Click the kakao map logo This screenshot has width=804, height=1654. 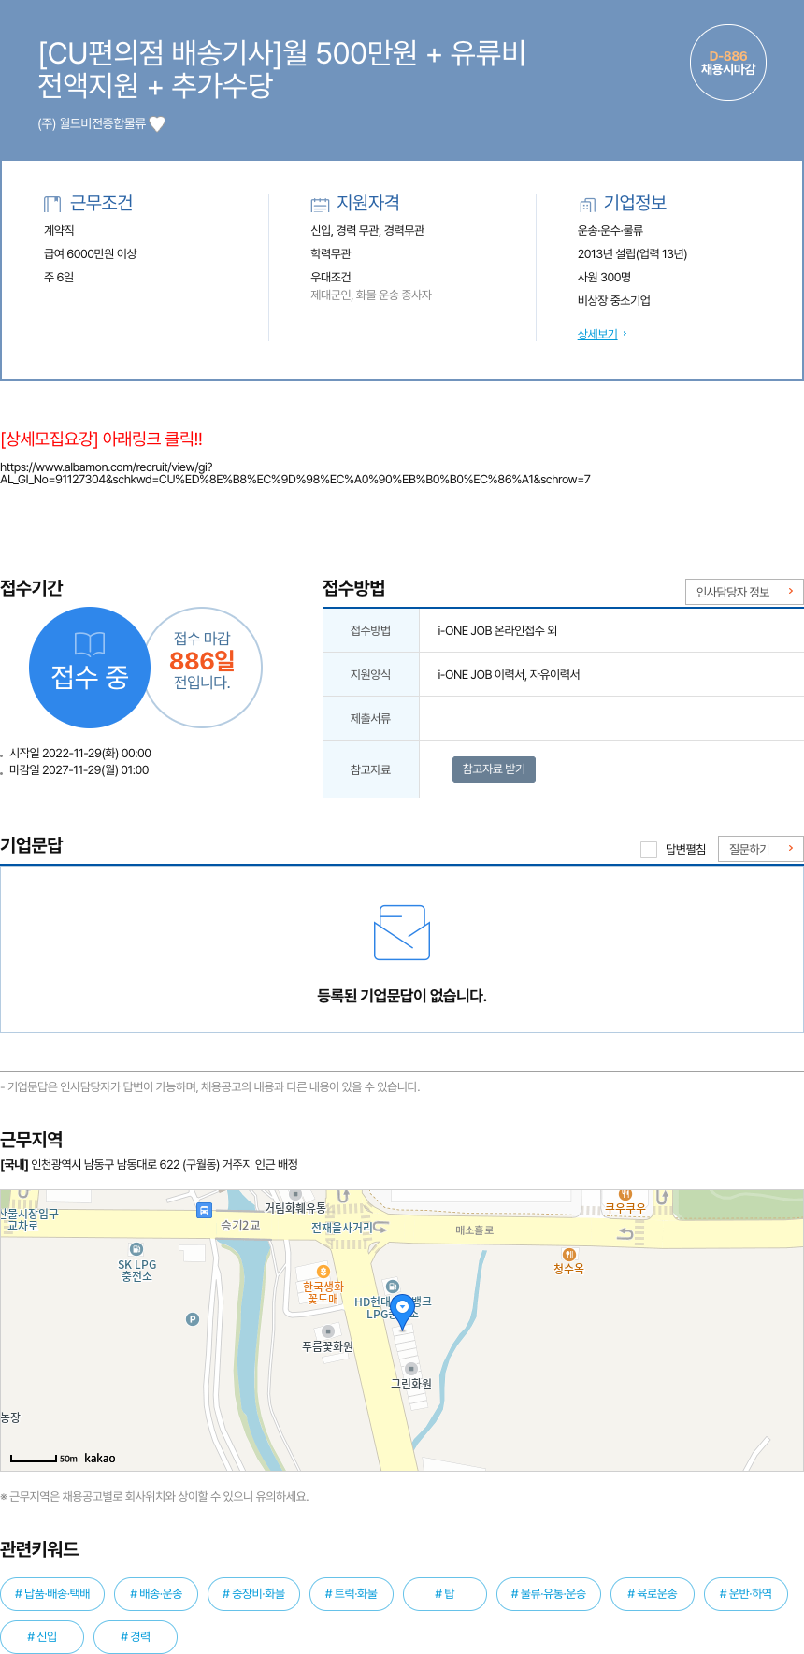point(100,1458)
